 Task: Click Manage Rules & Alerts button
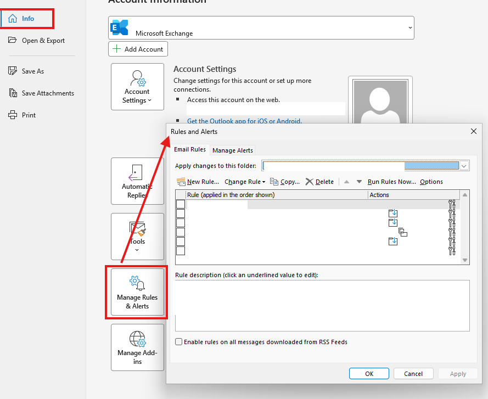tap(137, 292)
